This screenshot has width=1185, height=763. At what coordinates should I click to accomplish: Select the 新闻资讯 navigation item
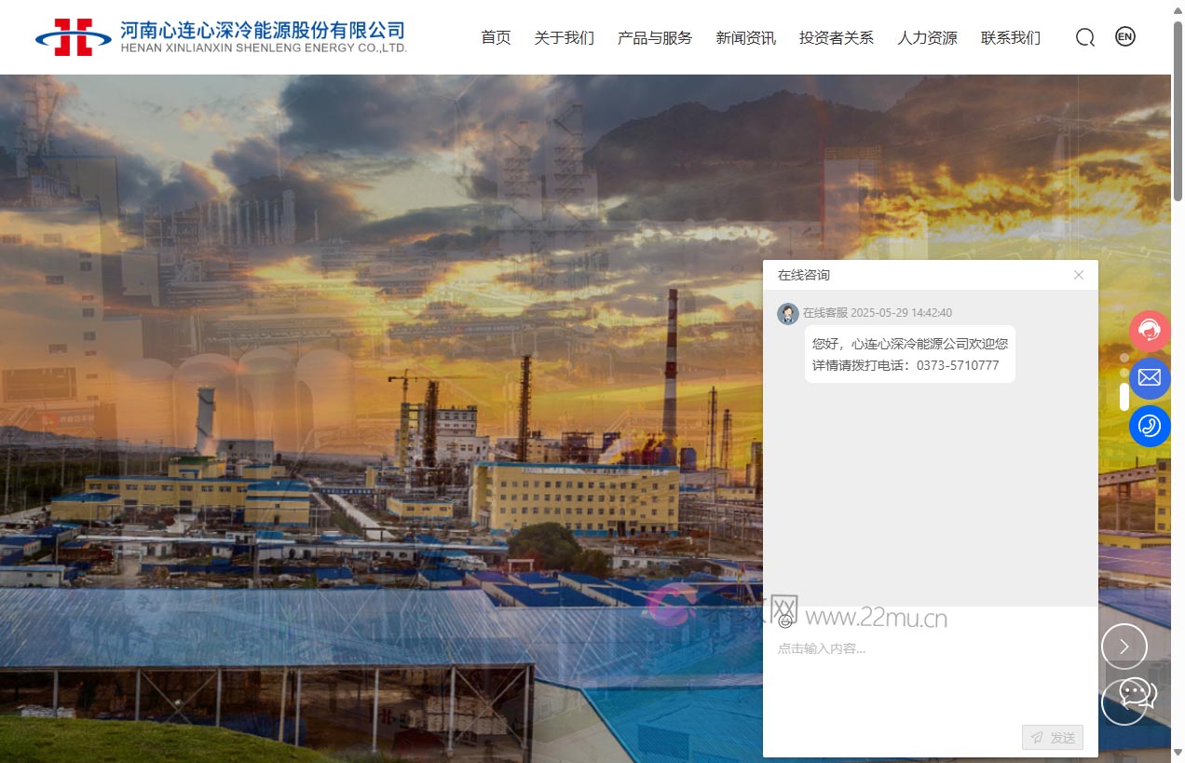pos(744,37)
